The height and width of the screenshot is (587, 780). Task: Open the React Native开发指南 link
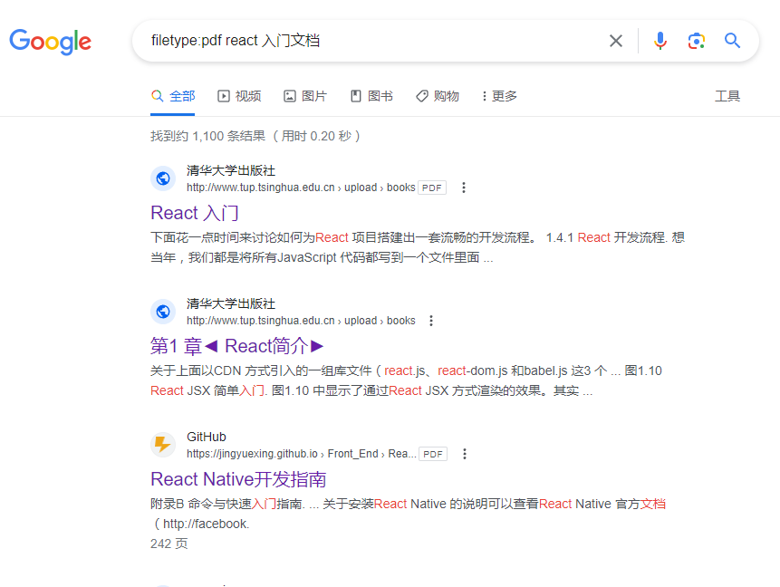tap(238, 479)
